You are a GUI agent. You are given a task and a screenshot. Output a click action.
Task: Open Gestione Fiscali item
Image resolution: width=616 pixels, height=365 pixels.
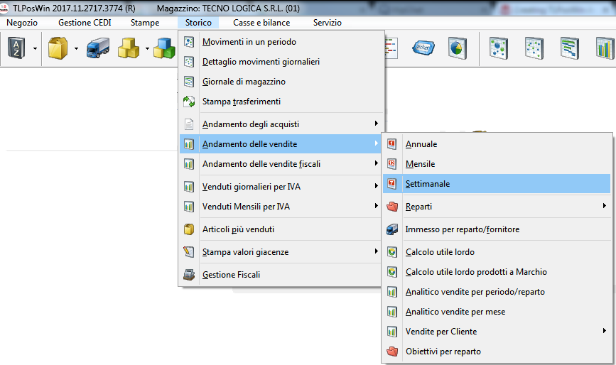[x=231, y=275]
